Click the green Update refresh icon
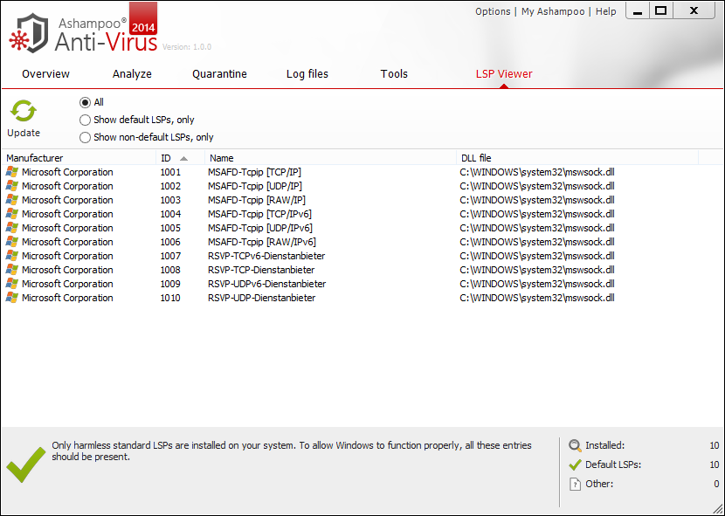The width and height of the screenshot is (725, 516). point(24,112)
